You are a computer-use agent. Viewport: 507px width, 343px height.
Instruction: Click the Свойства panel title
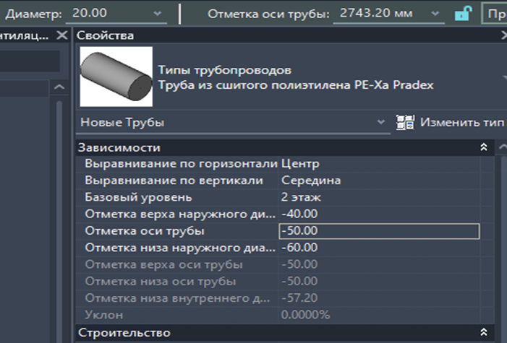tap(105, 35)
